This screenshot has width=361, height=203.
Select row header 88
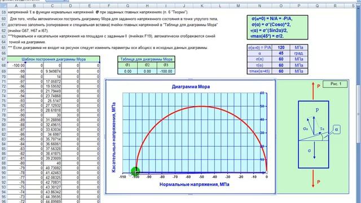point(3,163)
